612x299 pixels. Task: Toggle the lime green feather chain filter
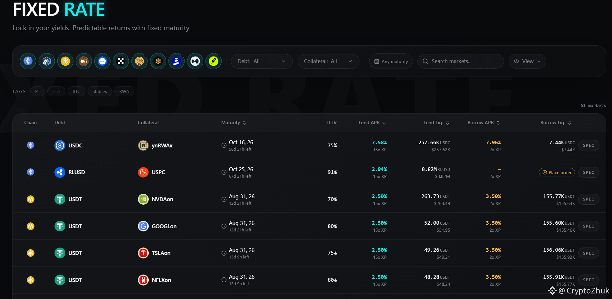[214, 61]
